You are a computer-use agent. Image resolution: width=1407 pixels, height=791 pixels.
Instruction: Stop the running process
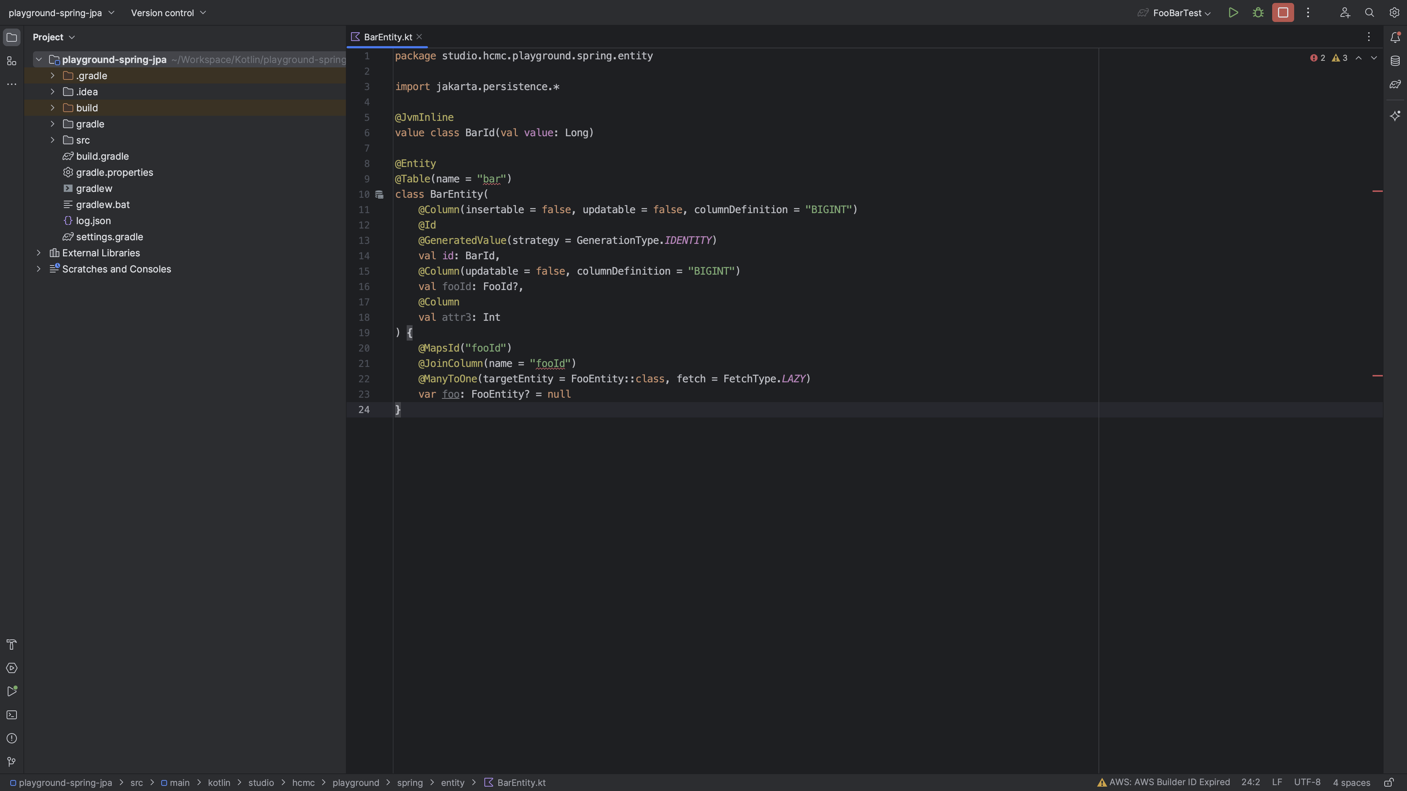coord(1282,12)
